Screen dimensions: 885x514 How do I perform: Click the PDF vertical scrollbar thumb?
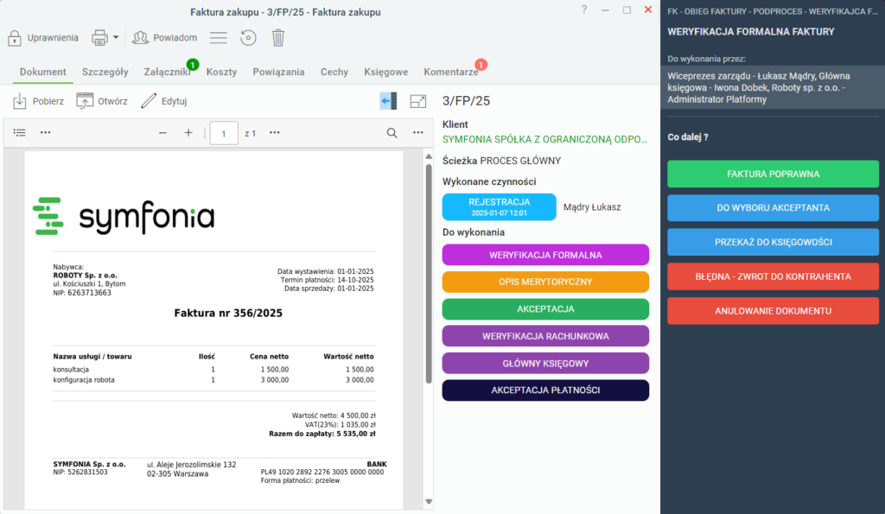click(429, 274)
